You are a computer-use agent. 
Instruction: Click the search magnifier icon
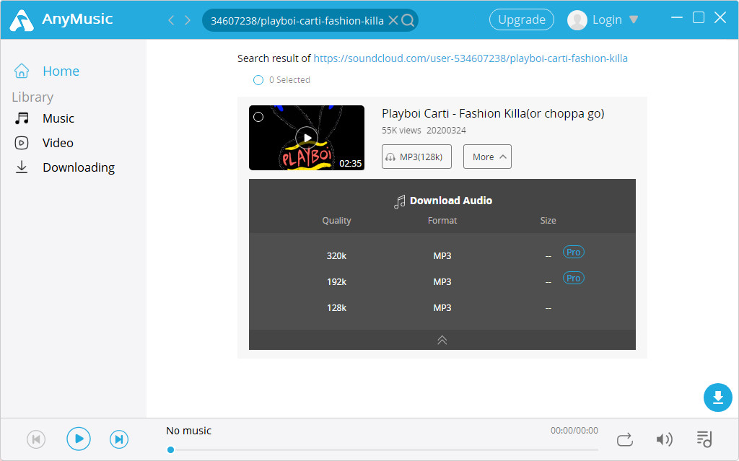408,20
